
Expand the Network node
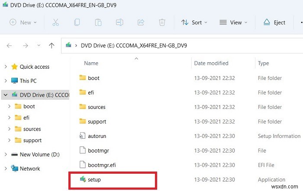click(6, 169)
